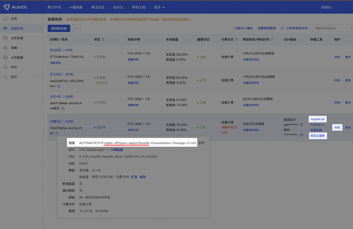This screenshot has width=353, height=229.
Task: Click the AutoDL logo icon
Action: [x=7, y=7]
